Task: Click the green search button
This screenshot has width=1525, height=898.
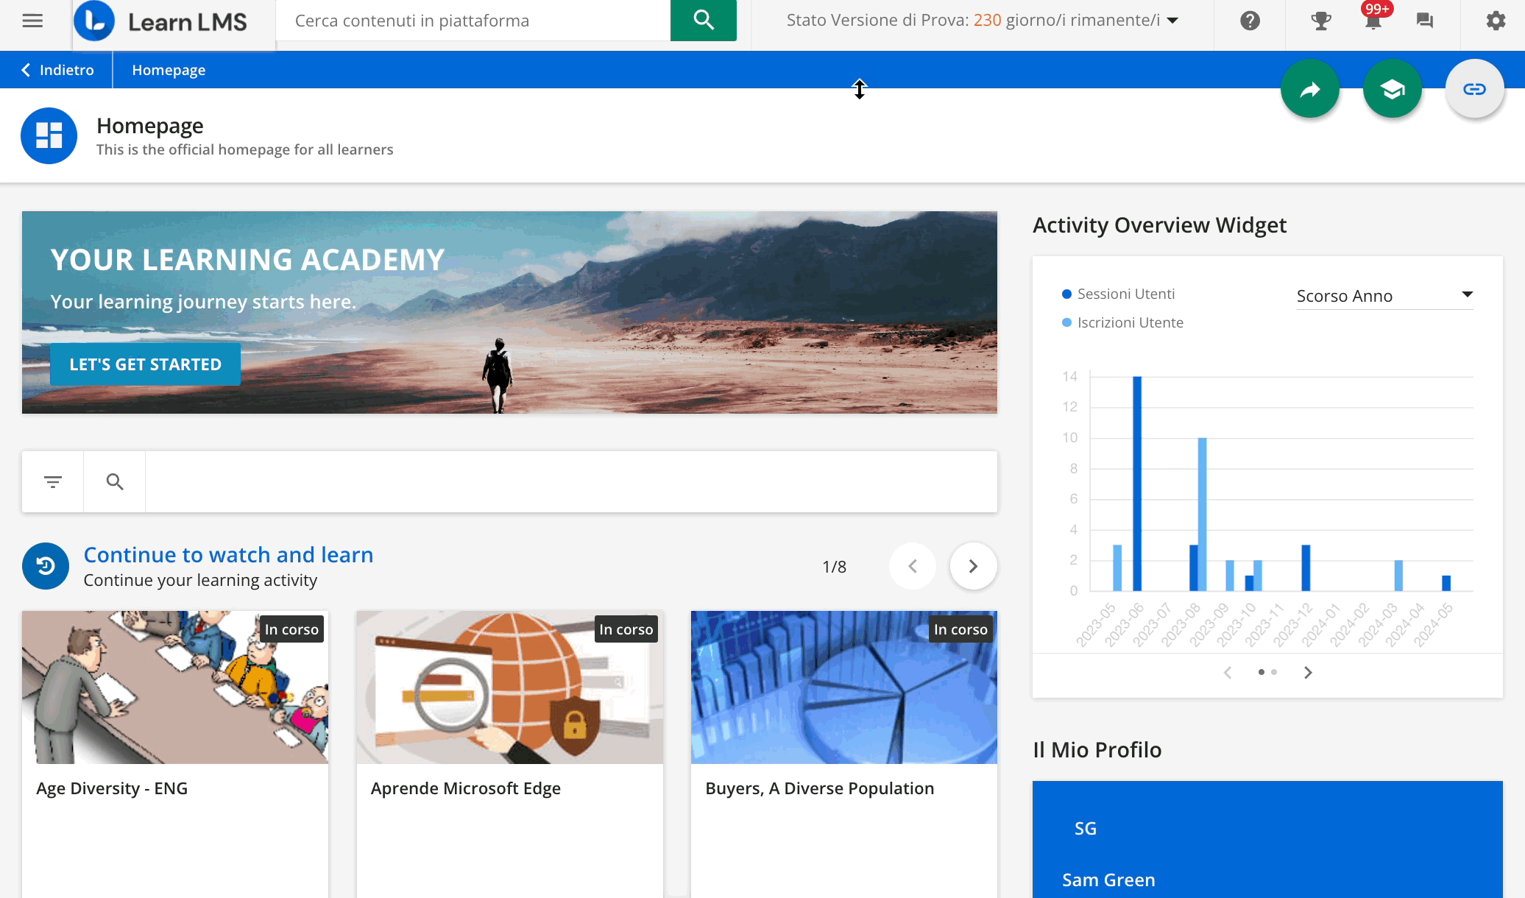Action: pos(704,21)
